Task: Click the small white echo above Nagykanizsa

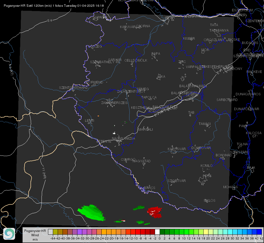Action: tap(114, 133)
